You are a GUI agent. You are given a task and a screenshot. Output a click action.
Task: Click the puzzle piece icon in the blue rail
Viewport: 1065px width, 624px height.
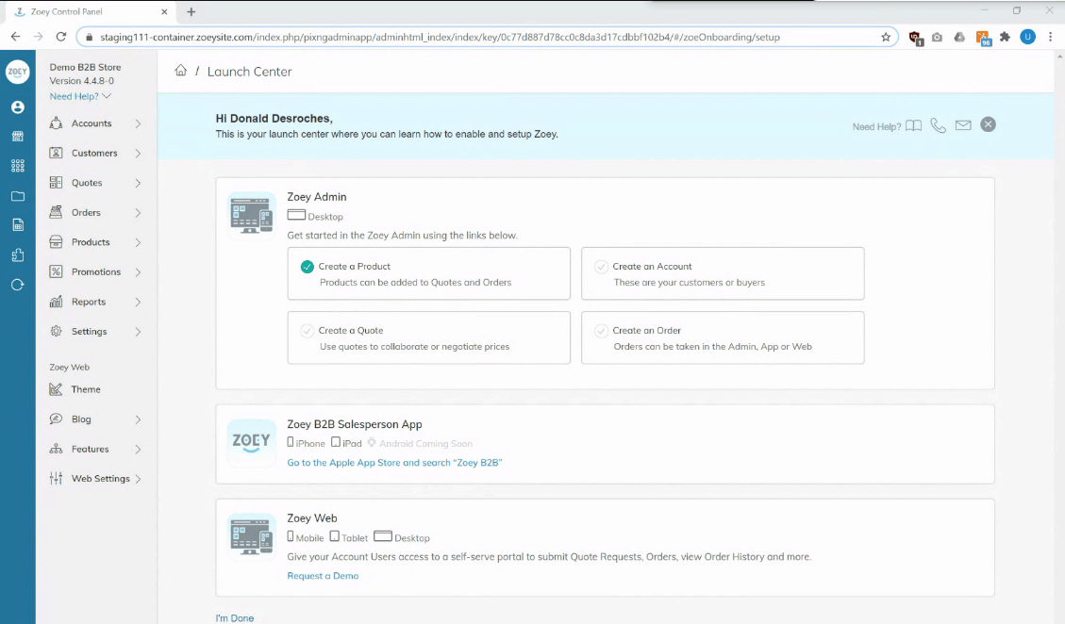click(18, 255)
